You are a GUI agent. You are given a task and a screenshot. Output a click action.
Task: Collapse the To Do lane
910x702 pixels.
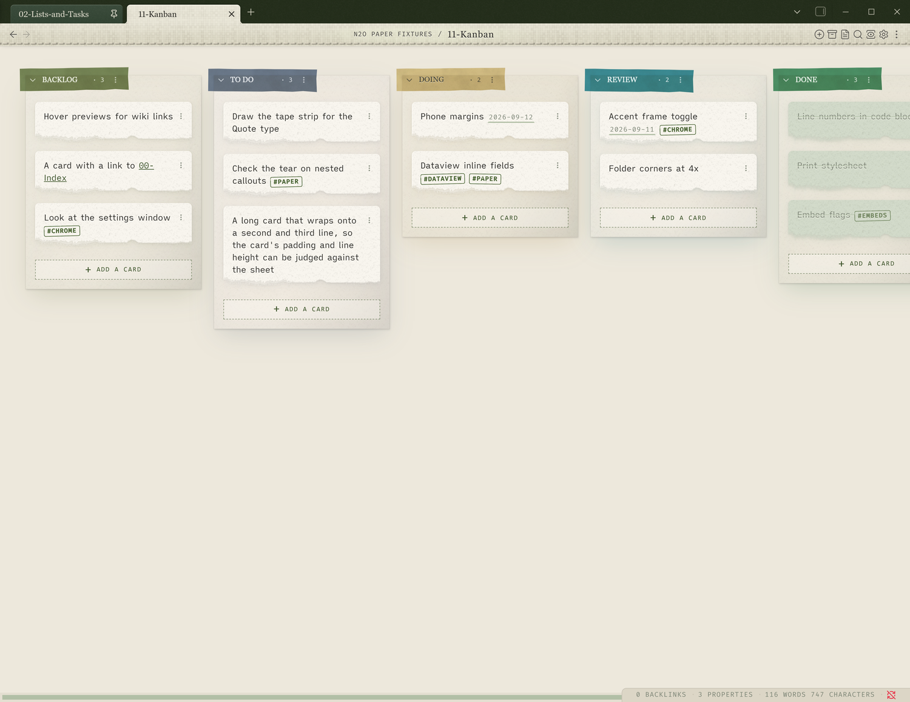[x=221, y=79]
